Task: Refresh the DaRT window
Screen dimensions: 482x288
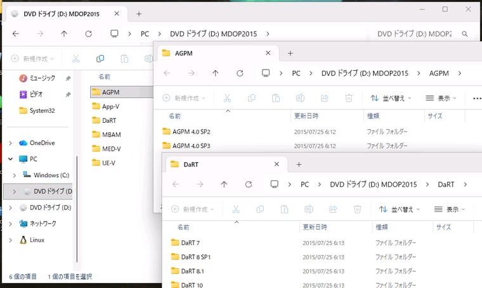Action: 249,184
